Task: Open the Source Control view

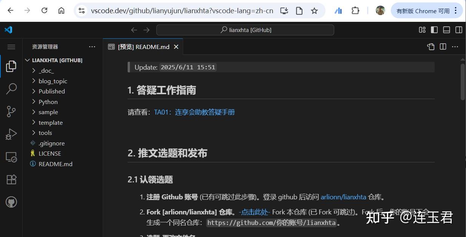Action: click(x=11, y=111)
